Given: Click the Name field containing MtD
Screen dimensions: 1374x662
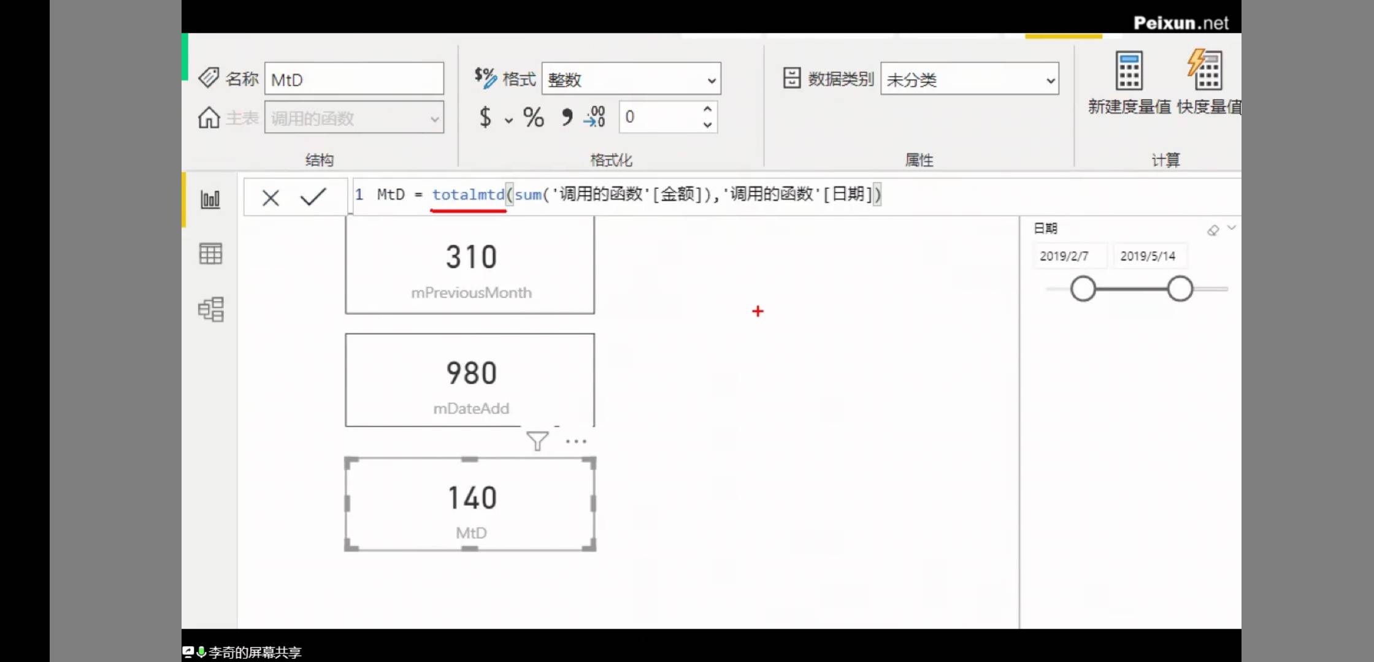Looking at the screenshot, I should (354, 79).
